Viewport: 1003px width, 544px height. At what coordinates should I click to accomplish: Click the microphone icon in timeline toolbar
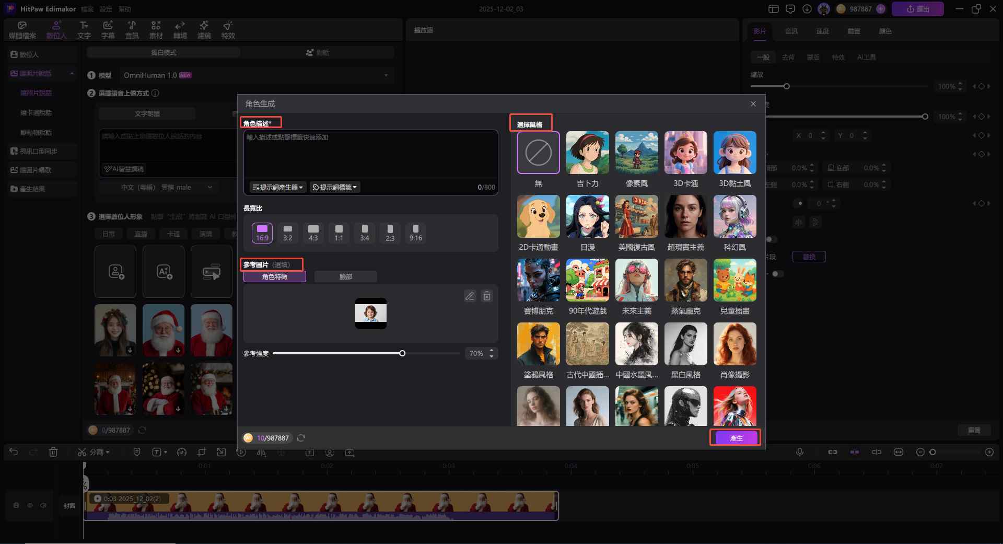pos(799,452)
